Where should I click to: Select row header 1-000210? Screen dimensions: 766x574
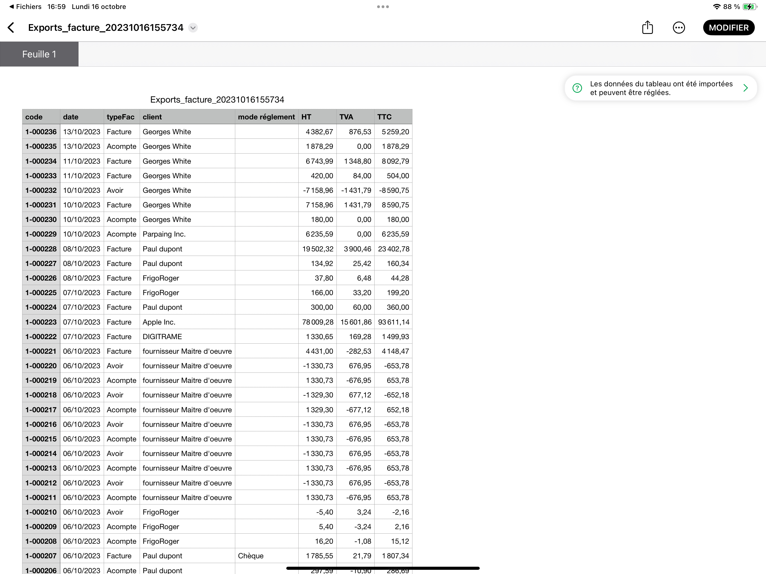[41, 512]
